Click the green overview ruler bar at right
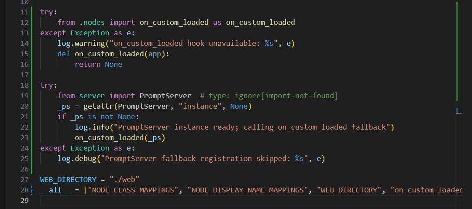 click(x=457, y=52)
